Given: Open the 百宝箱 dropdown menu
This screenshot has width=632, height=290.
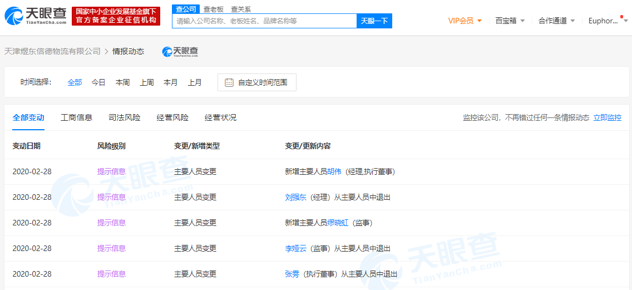Looking at the screenshot, I should click(x=510, y=21).
